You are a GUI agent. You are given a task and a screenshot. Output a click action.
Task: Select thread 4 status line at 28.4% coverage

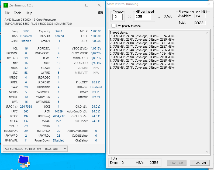142,50
